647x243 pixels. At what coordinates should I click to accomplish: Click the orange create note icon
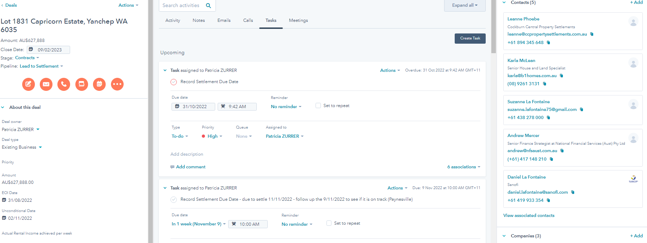pos(29,84)
